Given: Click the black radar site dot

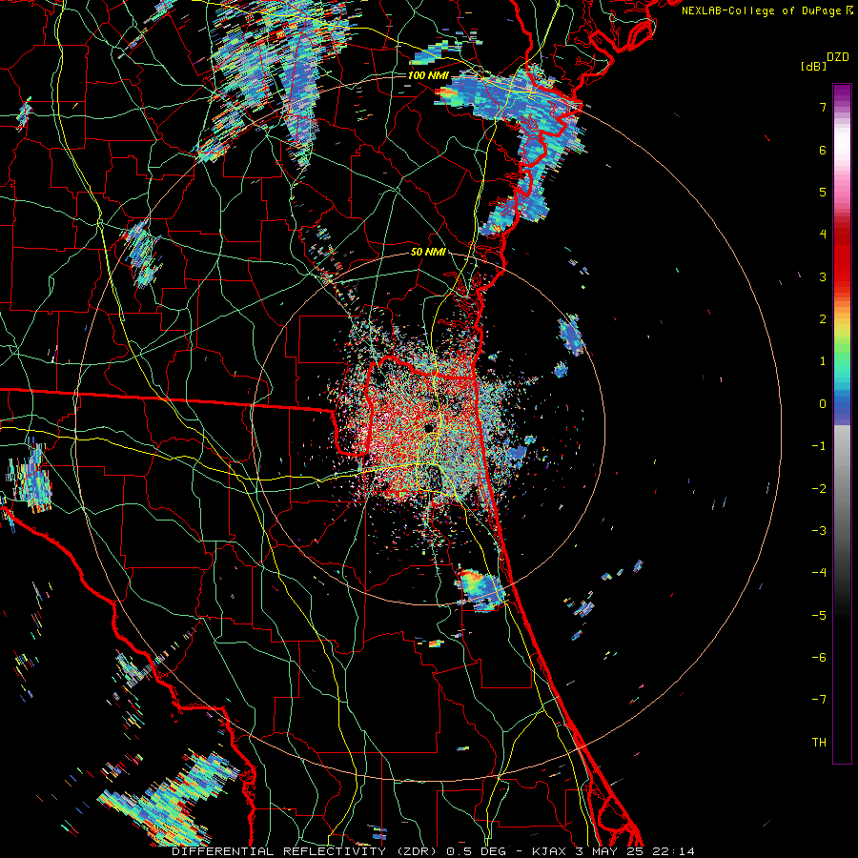Looking at the screenshot, I should pyautogui.click(x=430, y=427).
